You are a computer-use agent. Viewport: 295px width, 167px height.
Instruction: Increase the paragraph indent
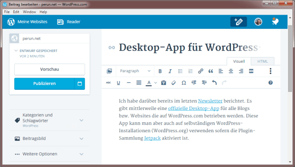point(204,82)
